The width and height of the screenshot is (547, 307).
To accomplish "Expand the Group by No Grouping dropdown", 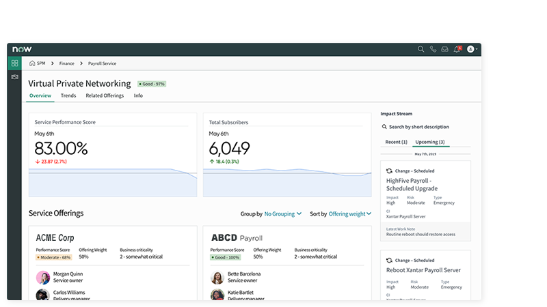I will click(283, 214).
